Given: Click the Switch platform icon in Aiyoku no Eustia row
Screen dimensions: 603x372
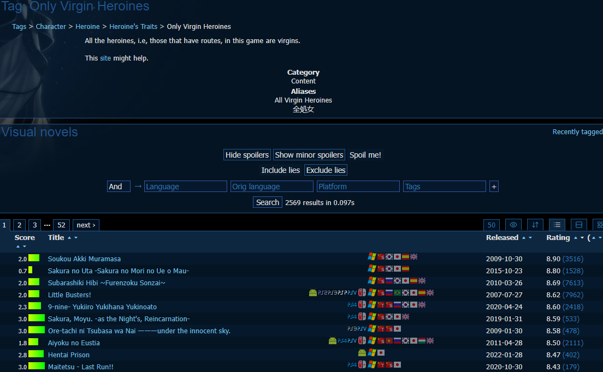Looking at the screenshot, I should pos(362,340).
